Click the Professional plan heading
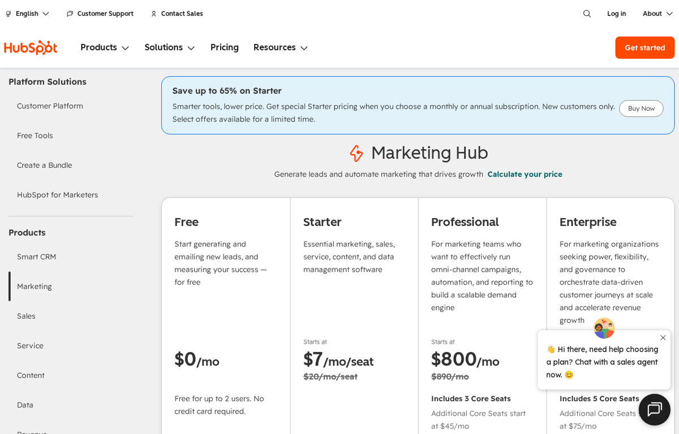Viewport: 679px width, 434px height. [465, 222]
